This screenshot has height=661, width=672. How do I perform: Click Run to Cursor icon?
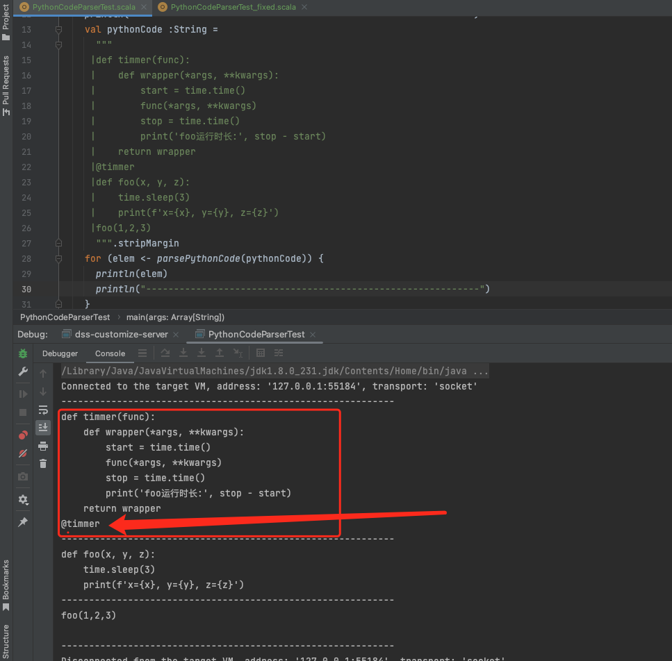[238, 353]
